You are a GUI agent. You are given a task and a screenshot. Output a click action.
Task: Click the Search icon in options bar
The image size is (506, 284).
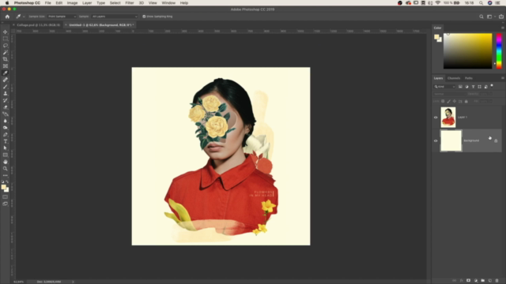pyautogui.click(x=481, y=17)
